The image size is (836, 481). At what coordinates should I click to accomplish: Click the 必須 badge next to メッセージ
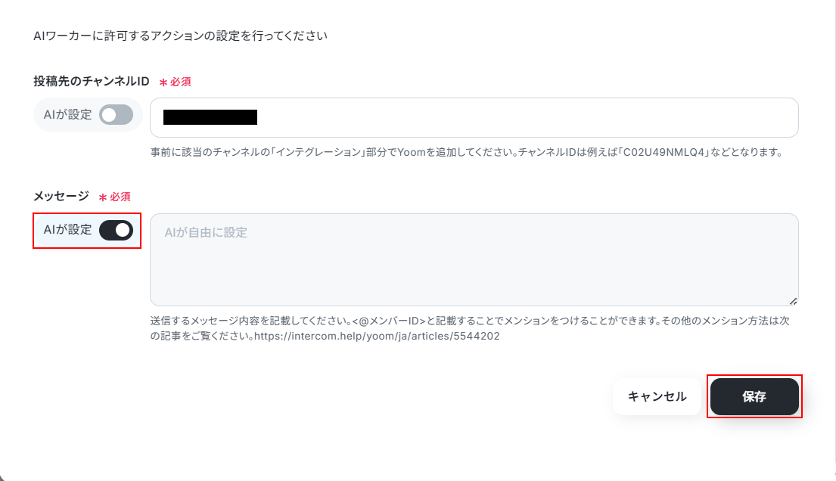pos(120,197)
